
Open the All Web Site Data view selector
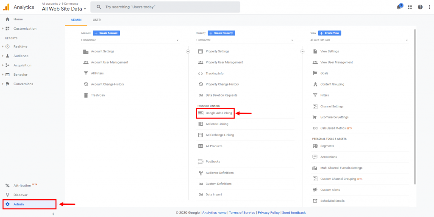[x=64, y=9]
